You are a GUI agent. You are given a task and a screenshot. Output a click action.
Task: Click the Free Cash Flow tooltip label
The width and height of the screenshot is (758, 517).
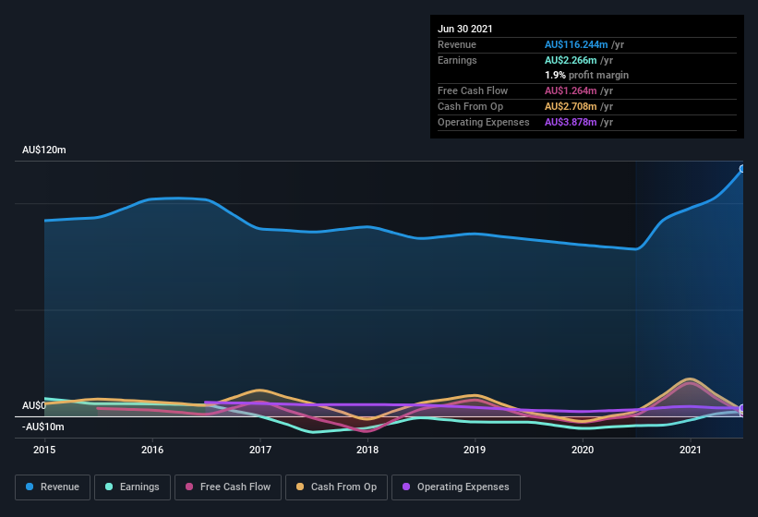point(473,90)
